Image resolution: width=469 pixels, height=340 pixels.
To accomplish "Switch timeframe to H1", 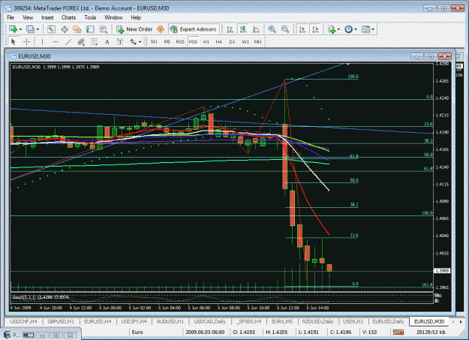I will click(x=206, y=41).
